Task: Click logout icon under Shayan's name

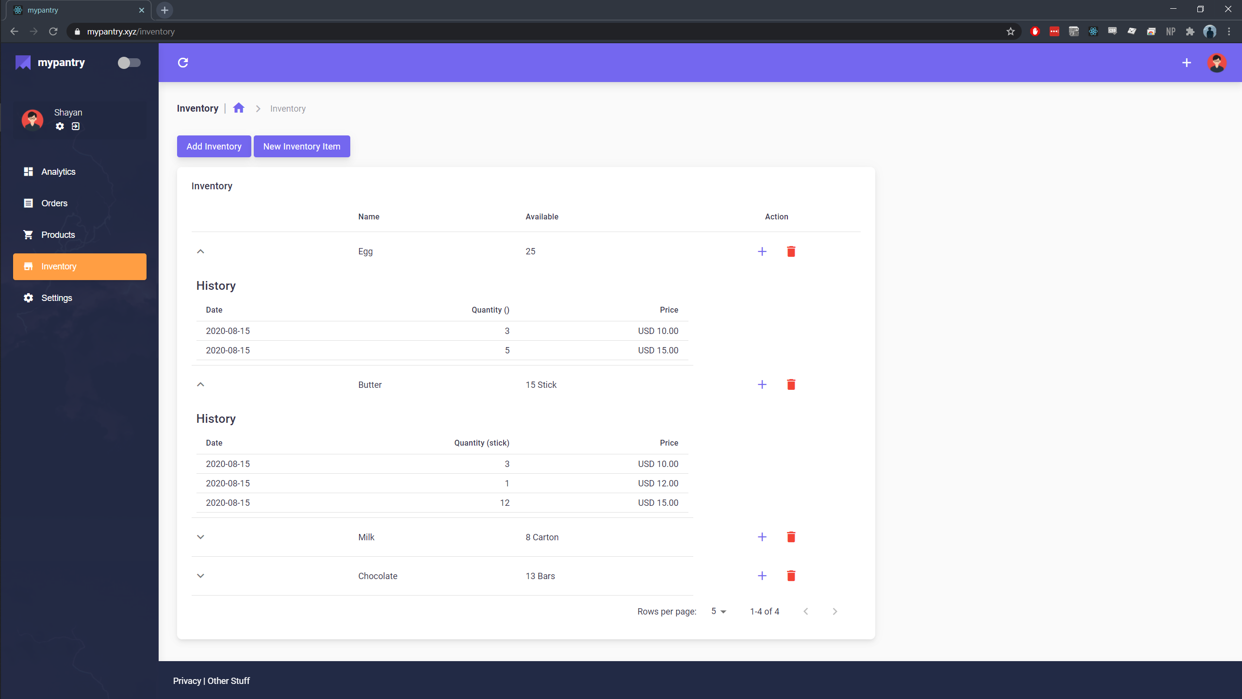Action: (x=76, y=126)
